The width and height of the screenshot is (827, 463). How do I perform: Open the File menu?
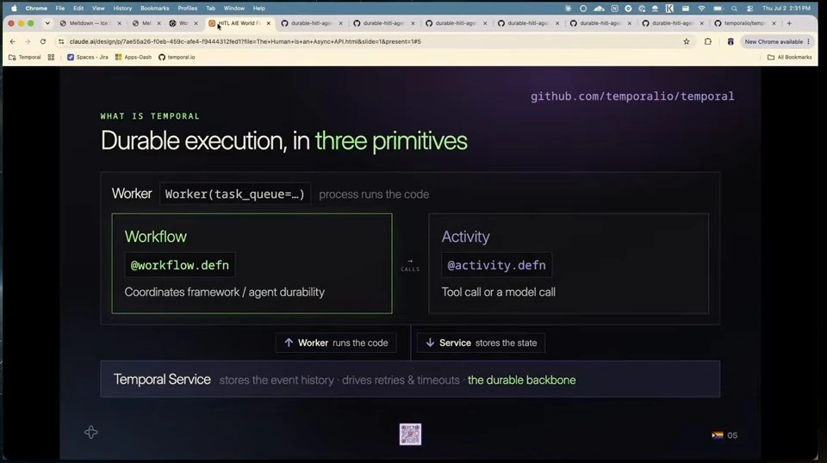60,9
